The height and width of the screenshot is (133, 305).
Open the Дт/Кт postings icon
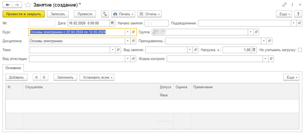click(x=105, y=14)
